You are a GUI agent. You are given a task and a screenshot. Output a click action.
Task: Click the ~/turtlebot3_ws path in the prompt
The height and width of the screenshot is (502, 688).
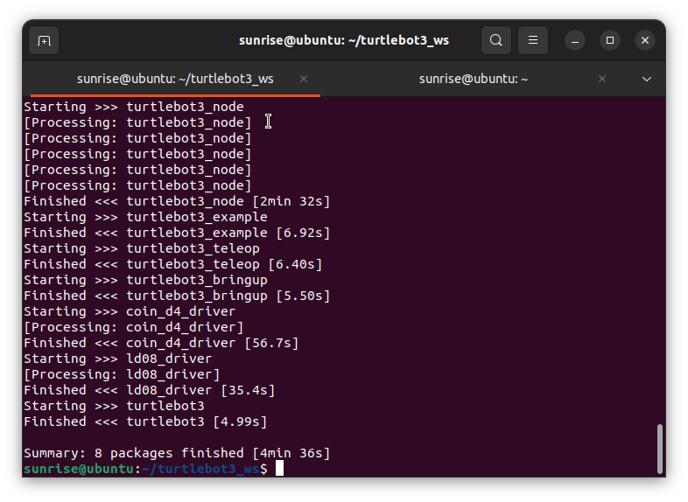tap(201, 469)
